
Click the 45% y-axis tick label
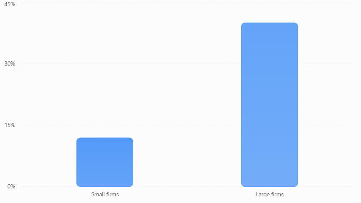(10, 4)
